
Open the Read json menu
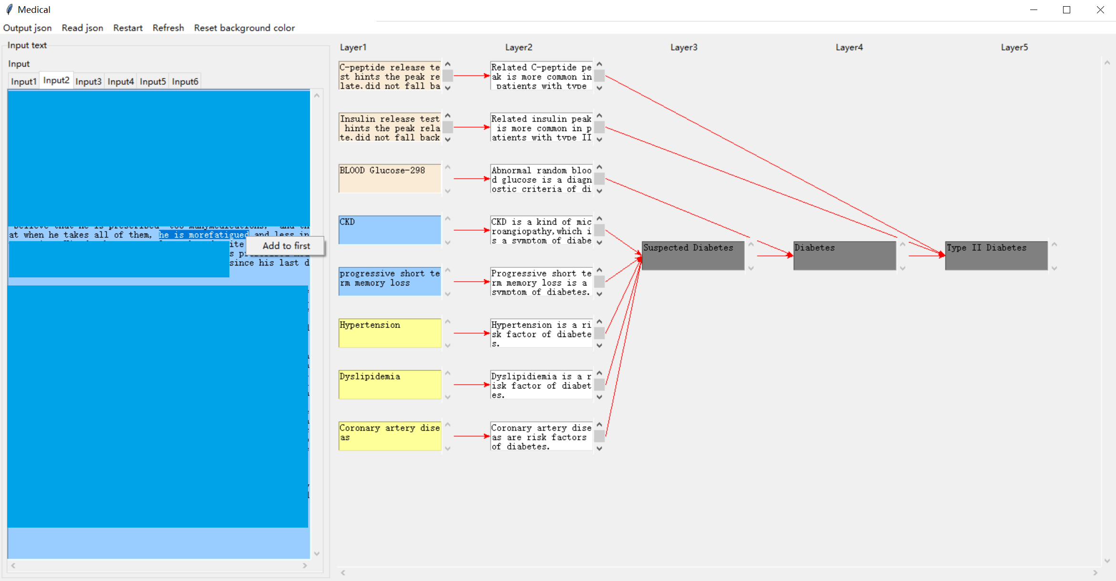pos(82,28)
